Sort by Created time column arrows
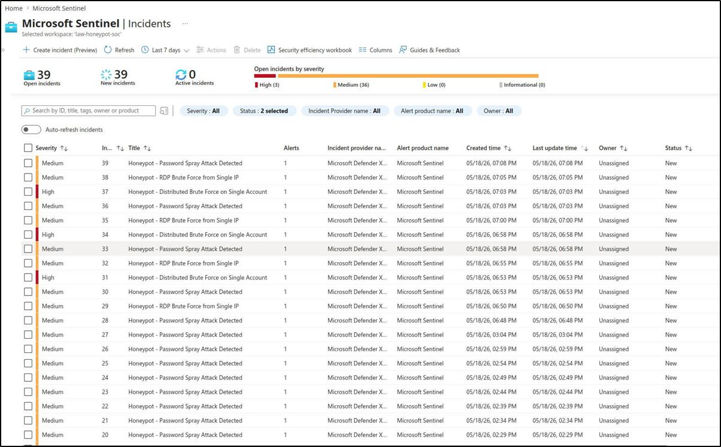The image size is (721, 447). [508, 148]
